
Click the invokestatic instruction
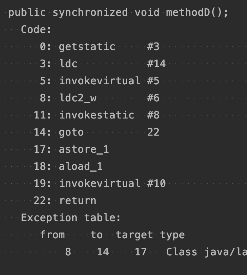[96, 115]
